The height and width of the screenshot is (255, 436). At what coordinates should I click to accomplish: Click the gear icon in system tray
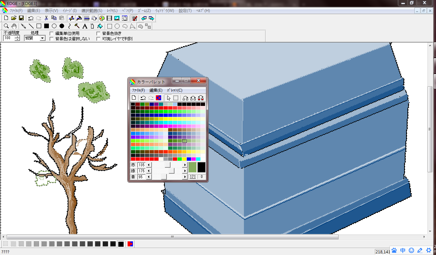tap(428, 250)
